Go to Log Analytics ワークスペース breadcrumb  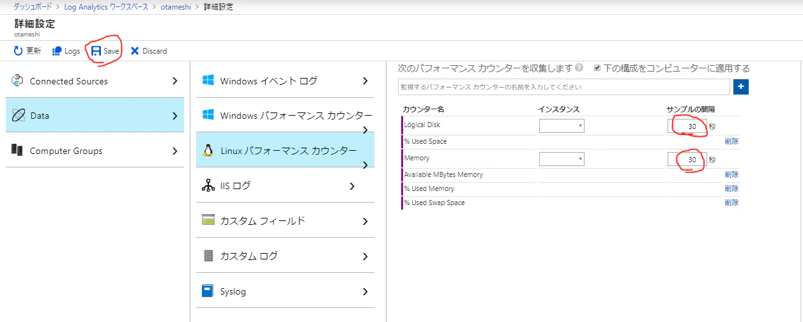coord(107,6)
